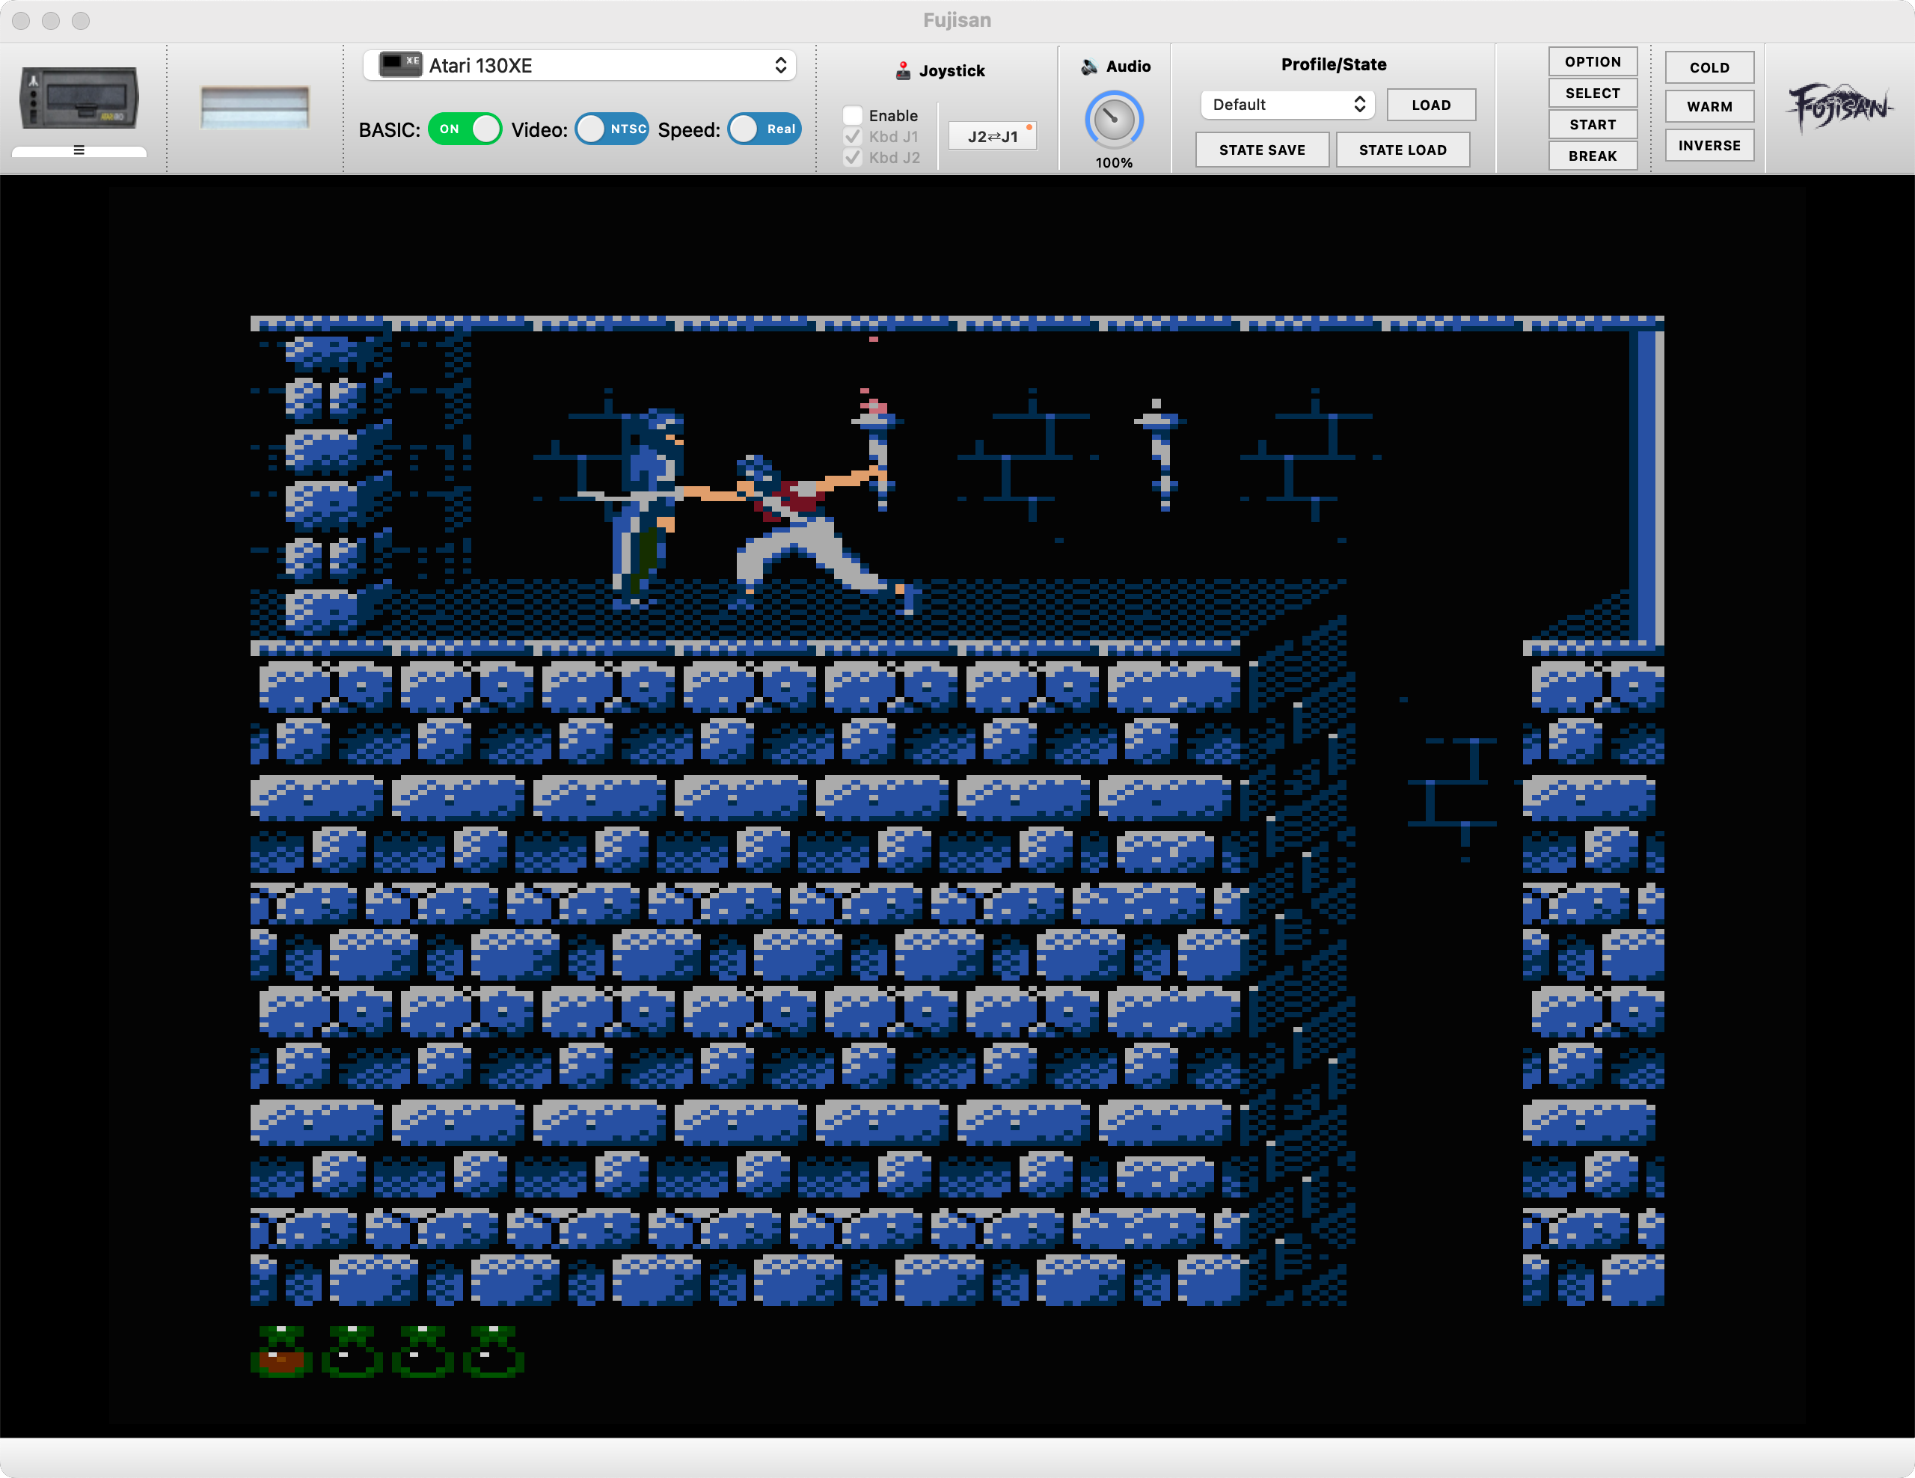Click the WARM reset button
Image resolution: width=1915 pixels, height=1478 pixels.
(x=1709, y=106)
